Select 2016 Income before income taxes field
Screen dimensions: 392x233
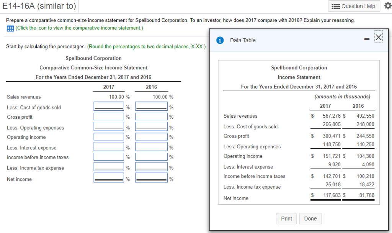[x=152, y=157]
